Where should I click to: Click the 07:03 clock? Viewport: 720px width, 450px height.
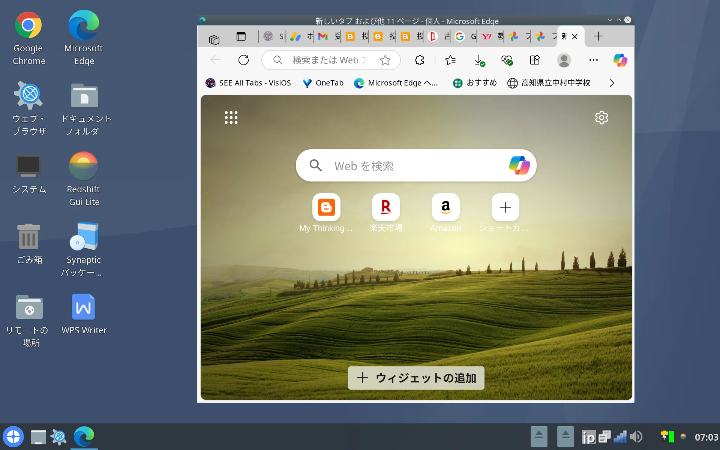tap(706, 437)
